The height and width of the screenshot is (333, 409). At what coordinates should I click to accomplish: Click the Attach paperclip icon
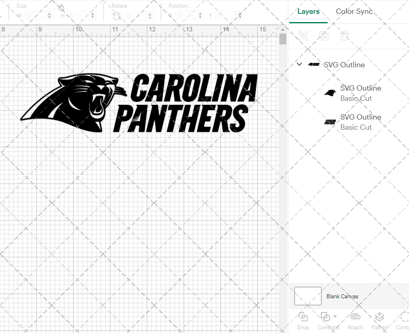click(x=355, y=317)
